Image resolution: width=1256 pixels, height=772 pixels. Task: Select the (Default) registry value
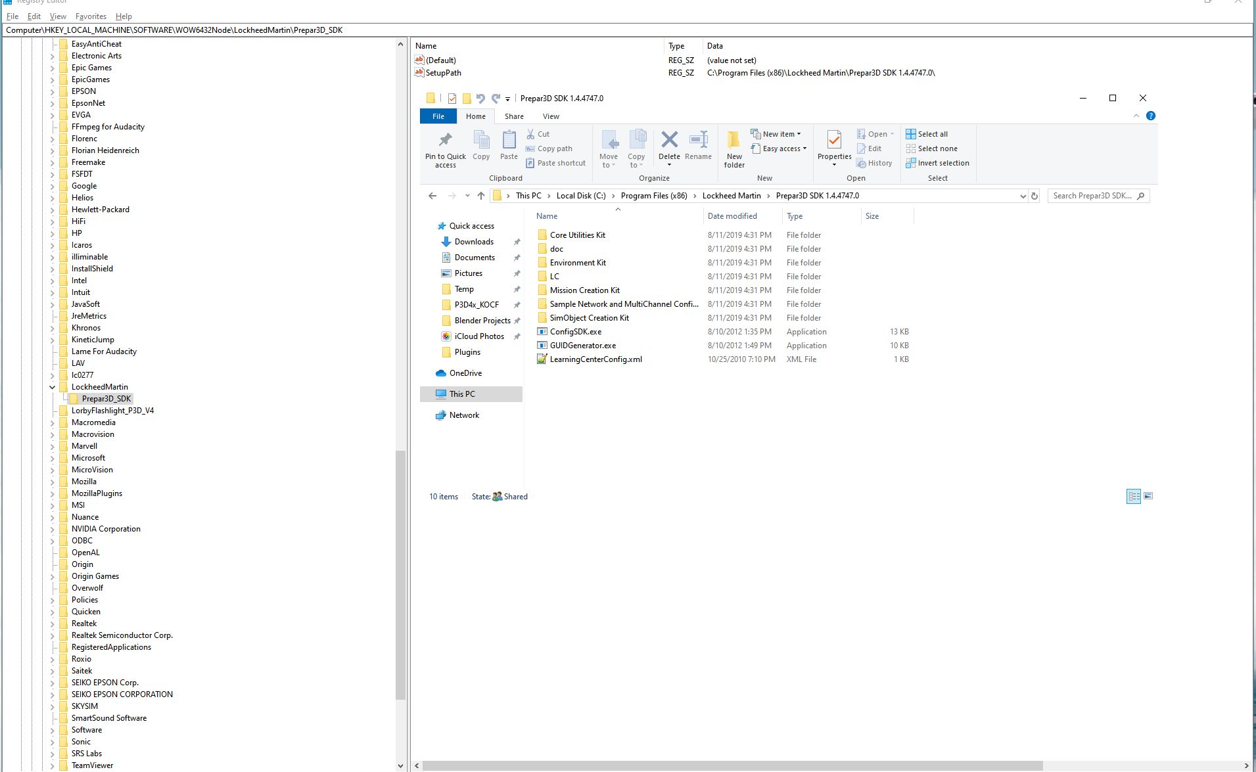click(440, 60)
